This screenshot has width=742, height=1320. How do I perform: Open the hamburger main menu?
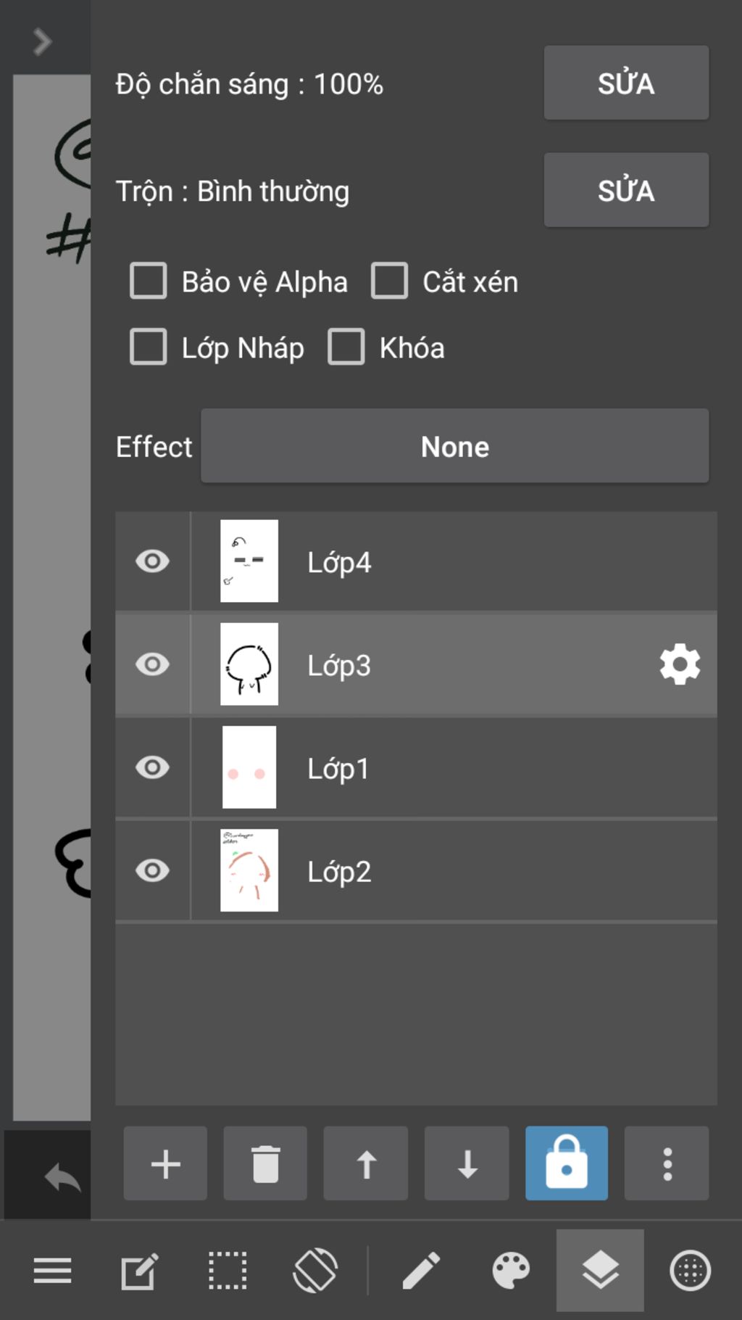click(52, 1271)
